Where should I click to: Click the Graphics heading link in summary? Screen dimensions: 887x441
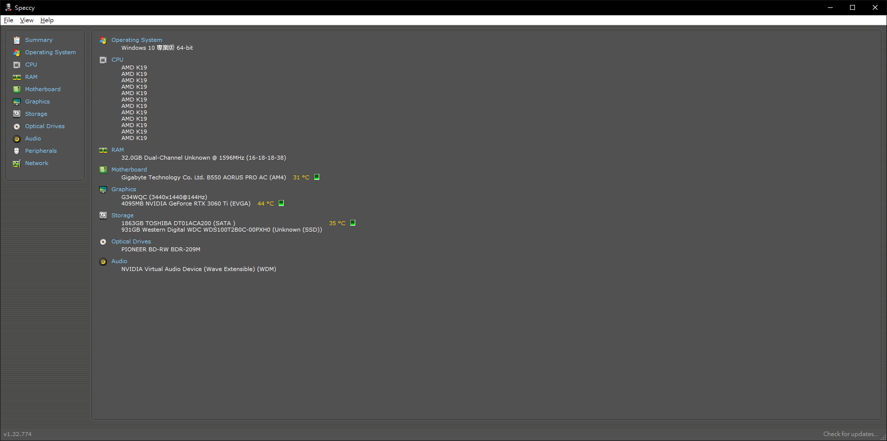124,189
